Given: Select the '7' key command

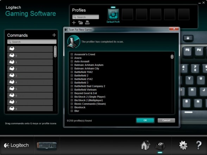Looking at the screenshot, I should pos(30,102).
